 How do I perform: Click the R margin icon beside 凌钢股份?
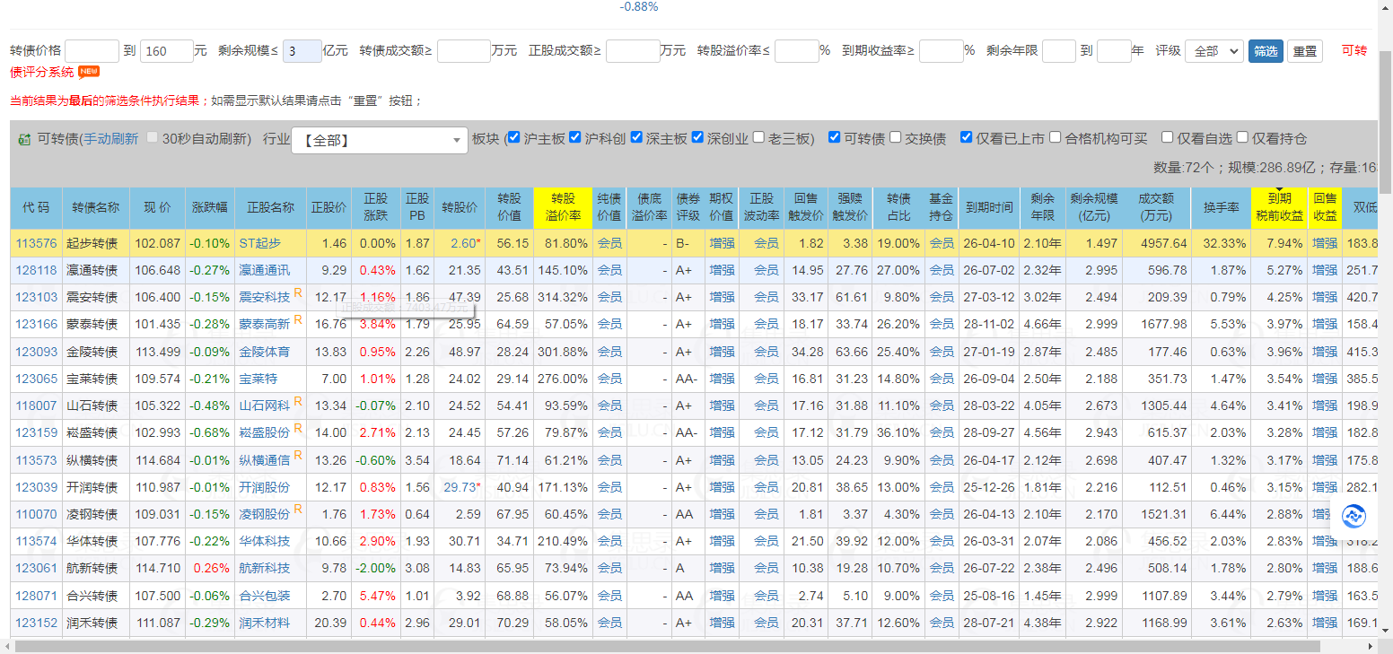298,510
